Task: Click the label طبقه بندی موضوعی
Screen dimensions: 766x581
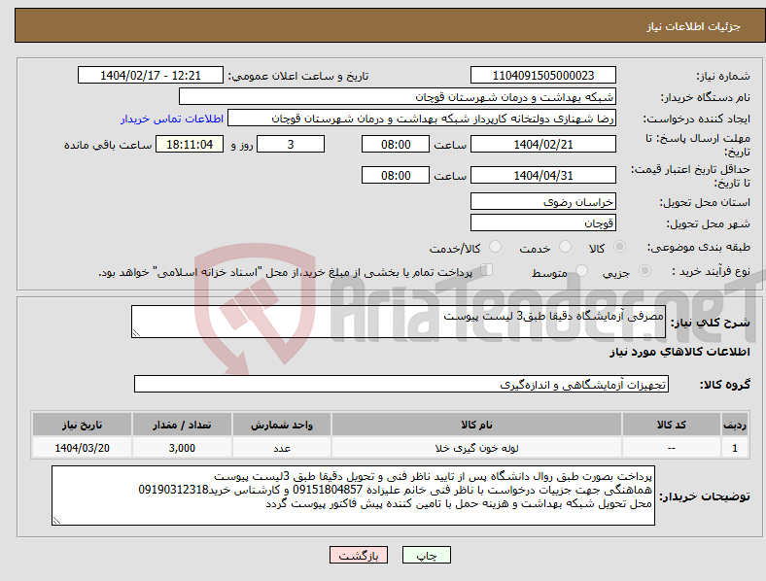Action: click(699, 247)
